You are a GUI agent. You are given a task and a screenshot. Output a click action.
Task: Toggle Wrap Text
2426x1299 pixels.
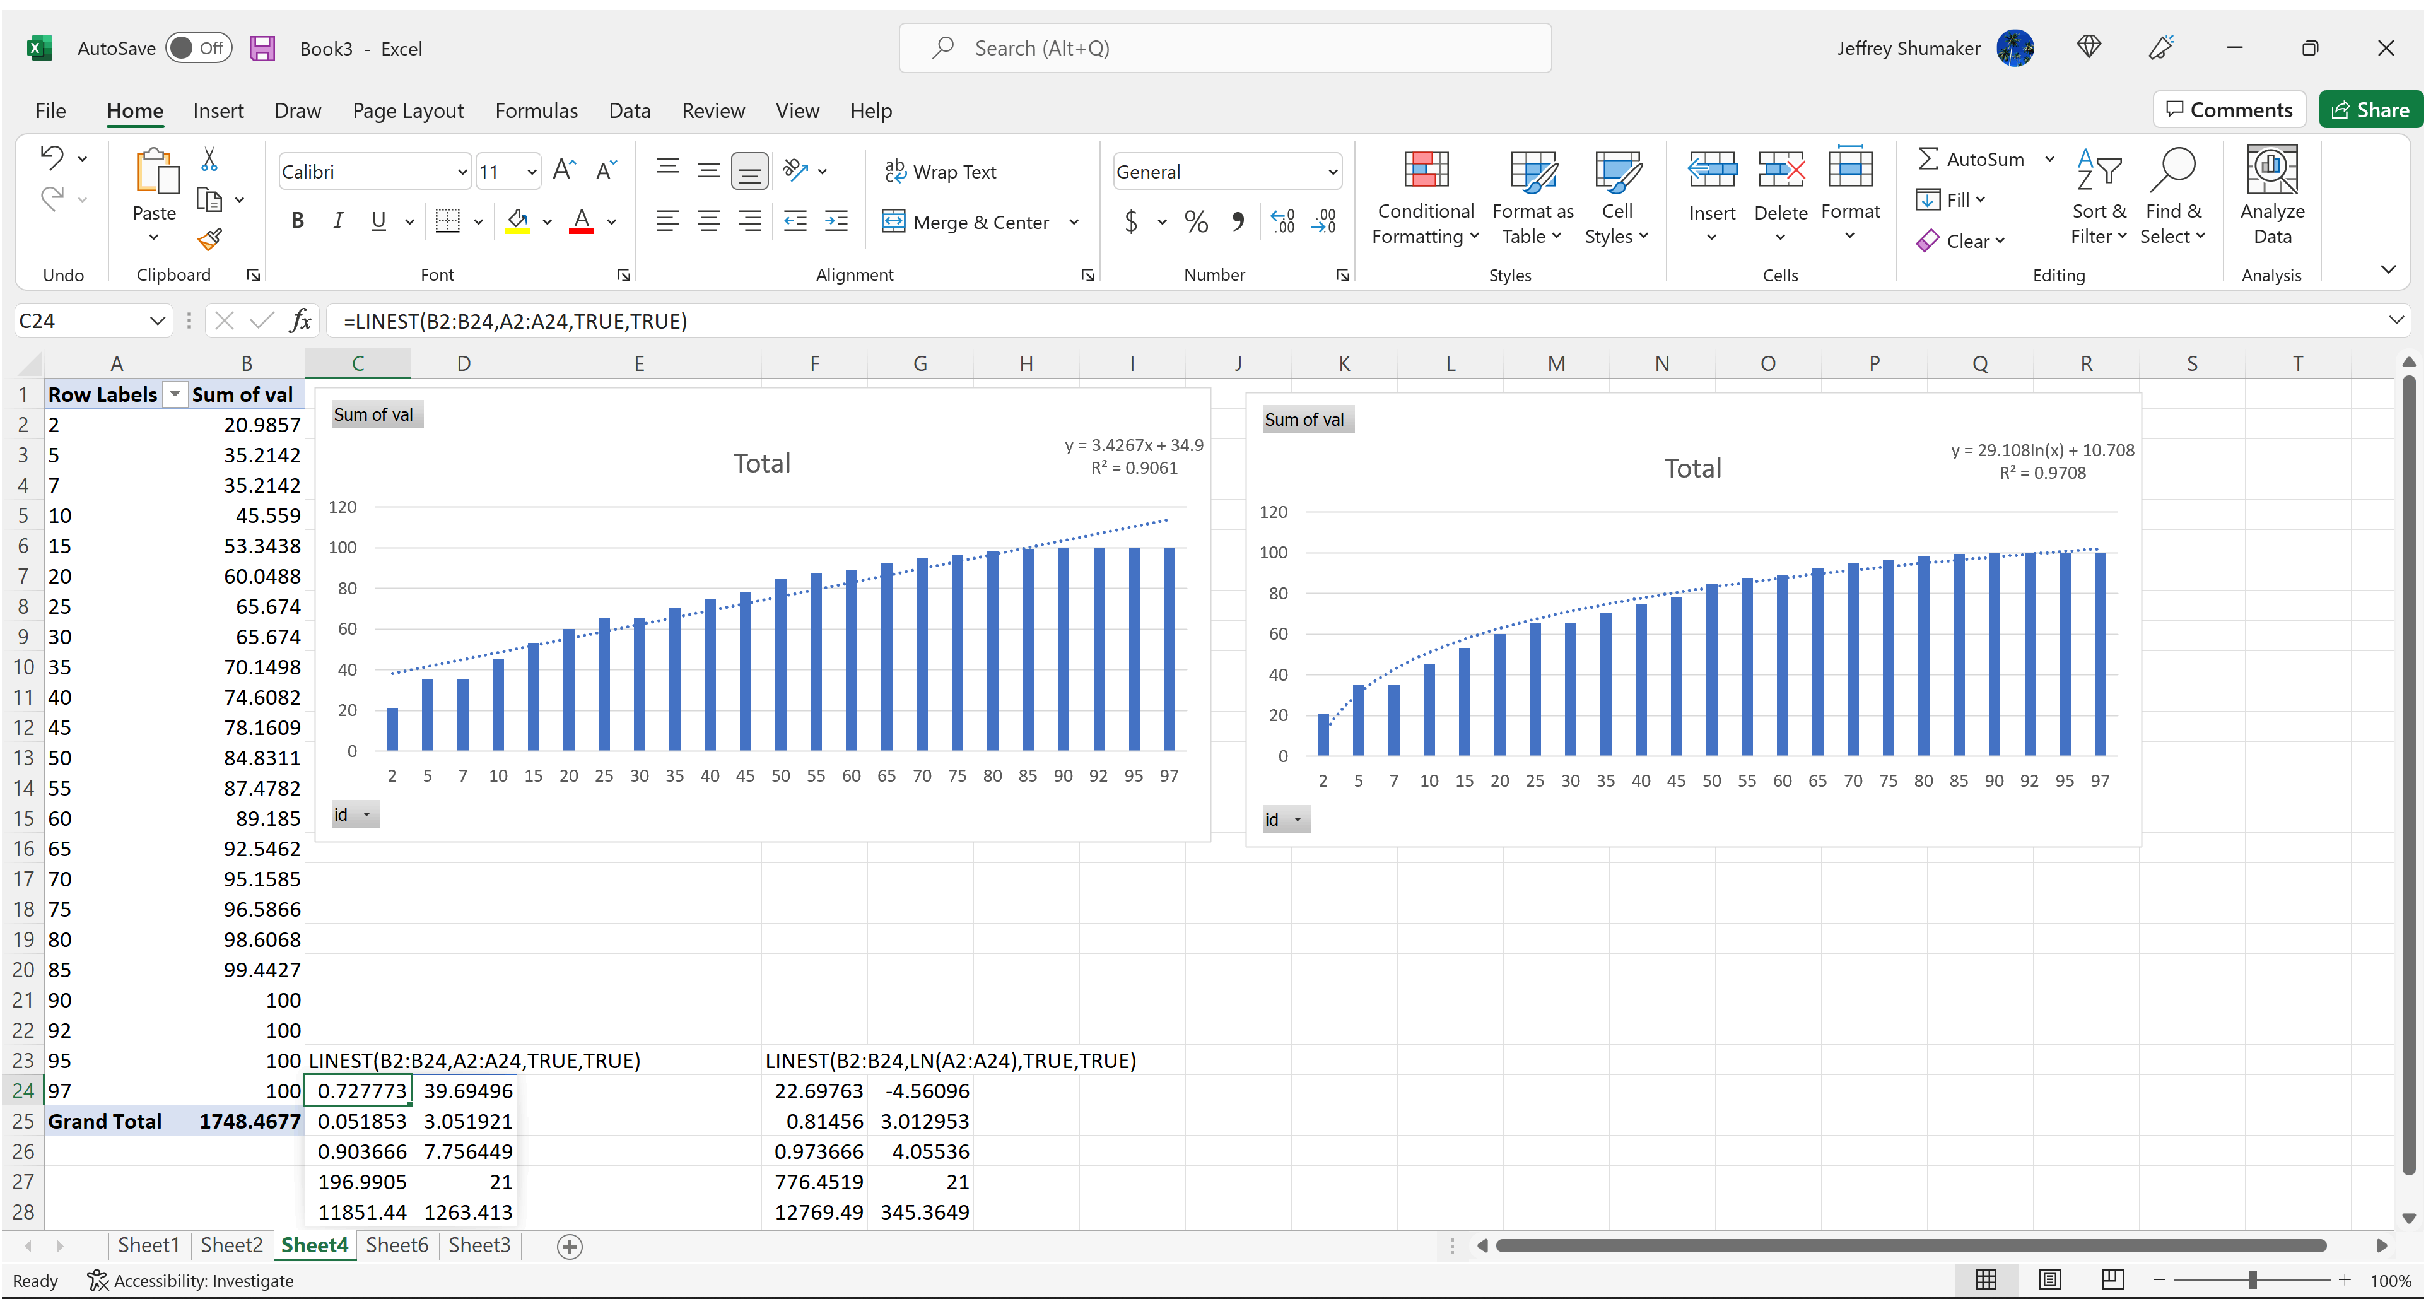[x=940, y=172]
